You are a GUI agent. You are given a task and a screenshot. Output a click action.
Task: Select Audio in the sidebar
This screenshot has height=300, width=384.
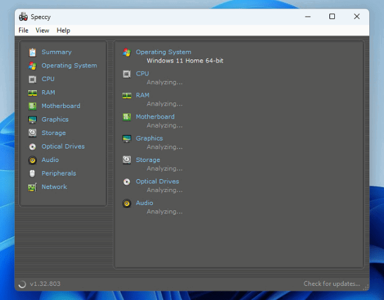[x=50, y=160]
